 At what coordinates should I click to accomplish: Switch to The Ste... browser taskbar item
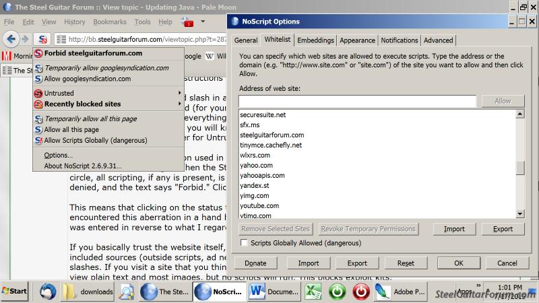(165, 292)
